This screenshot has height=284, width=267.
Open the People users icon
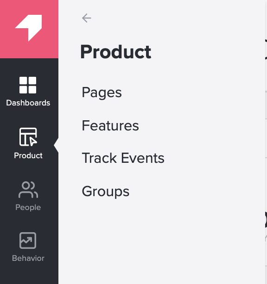pyautogui.click(x=28, y=190)
